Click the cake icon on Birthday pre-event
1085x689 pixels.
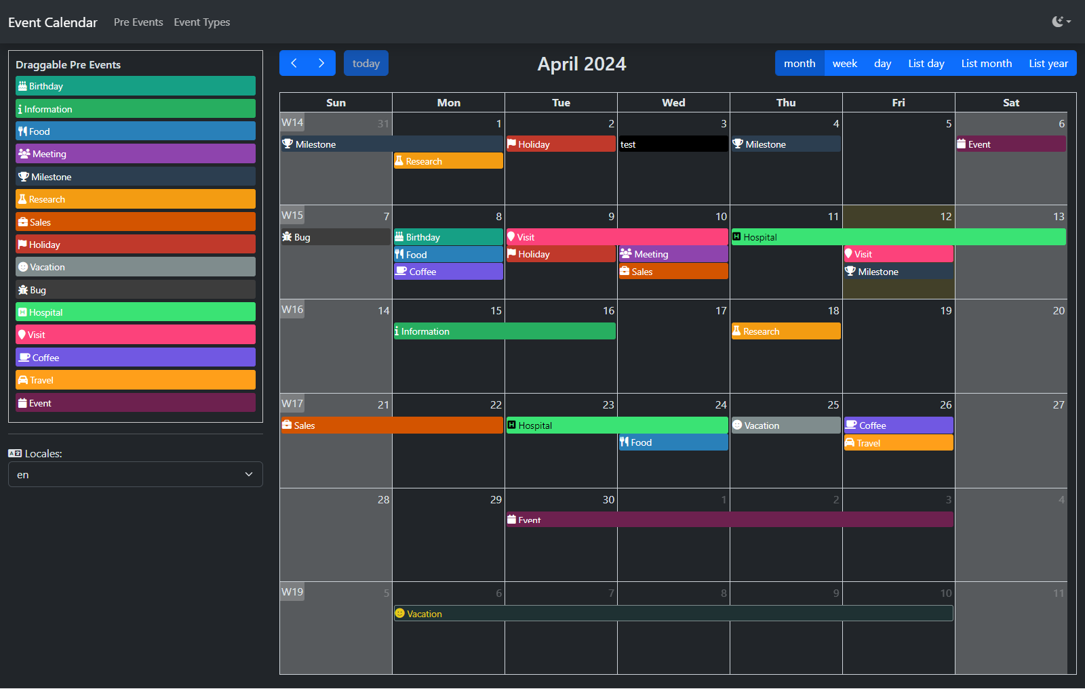point(22,86)
